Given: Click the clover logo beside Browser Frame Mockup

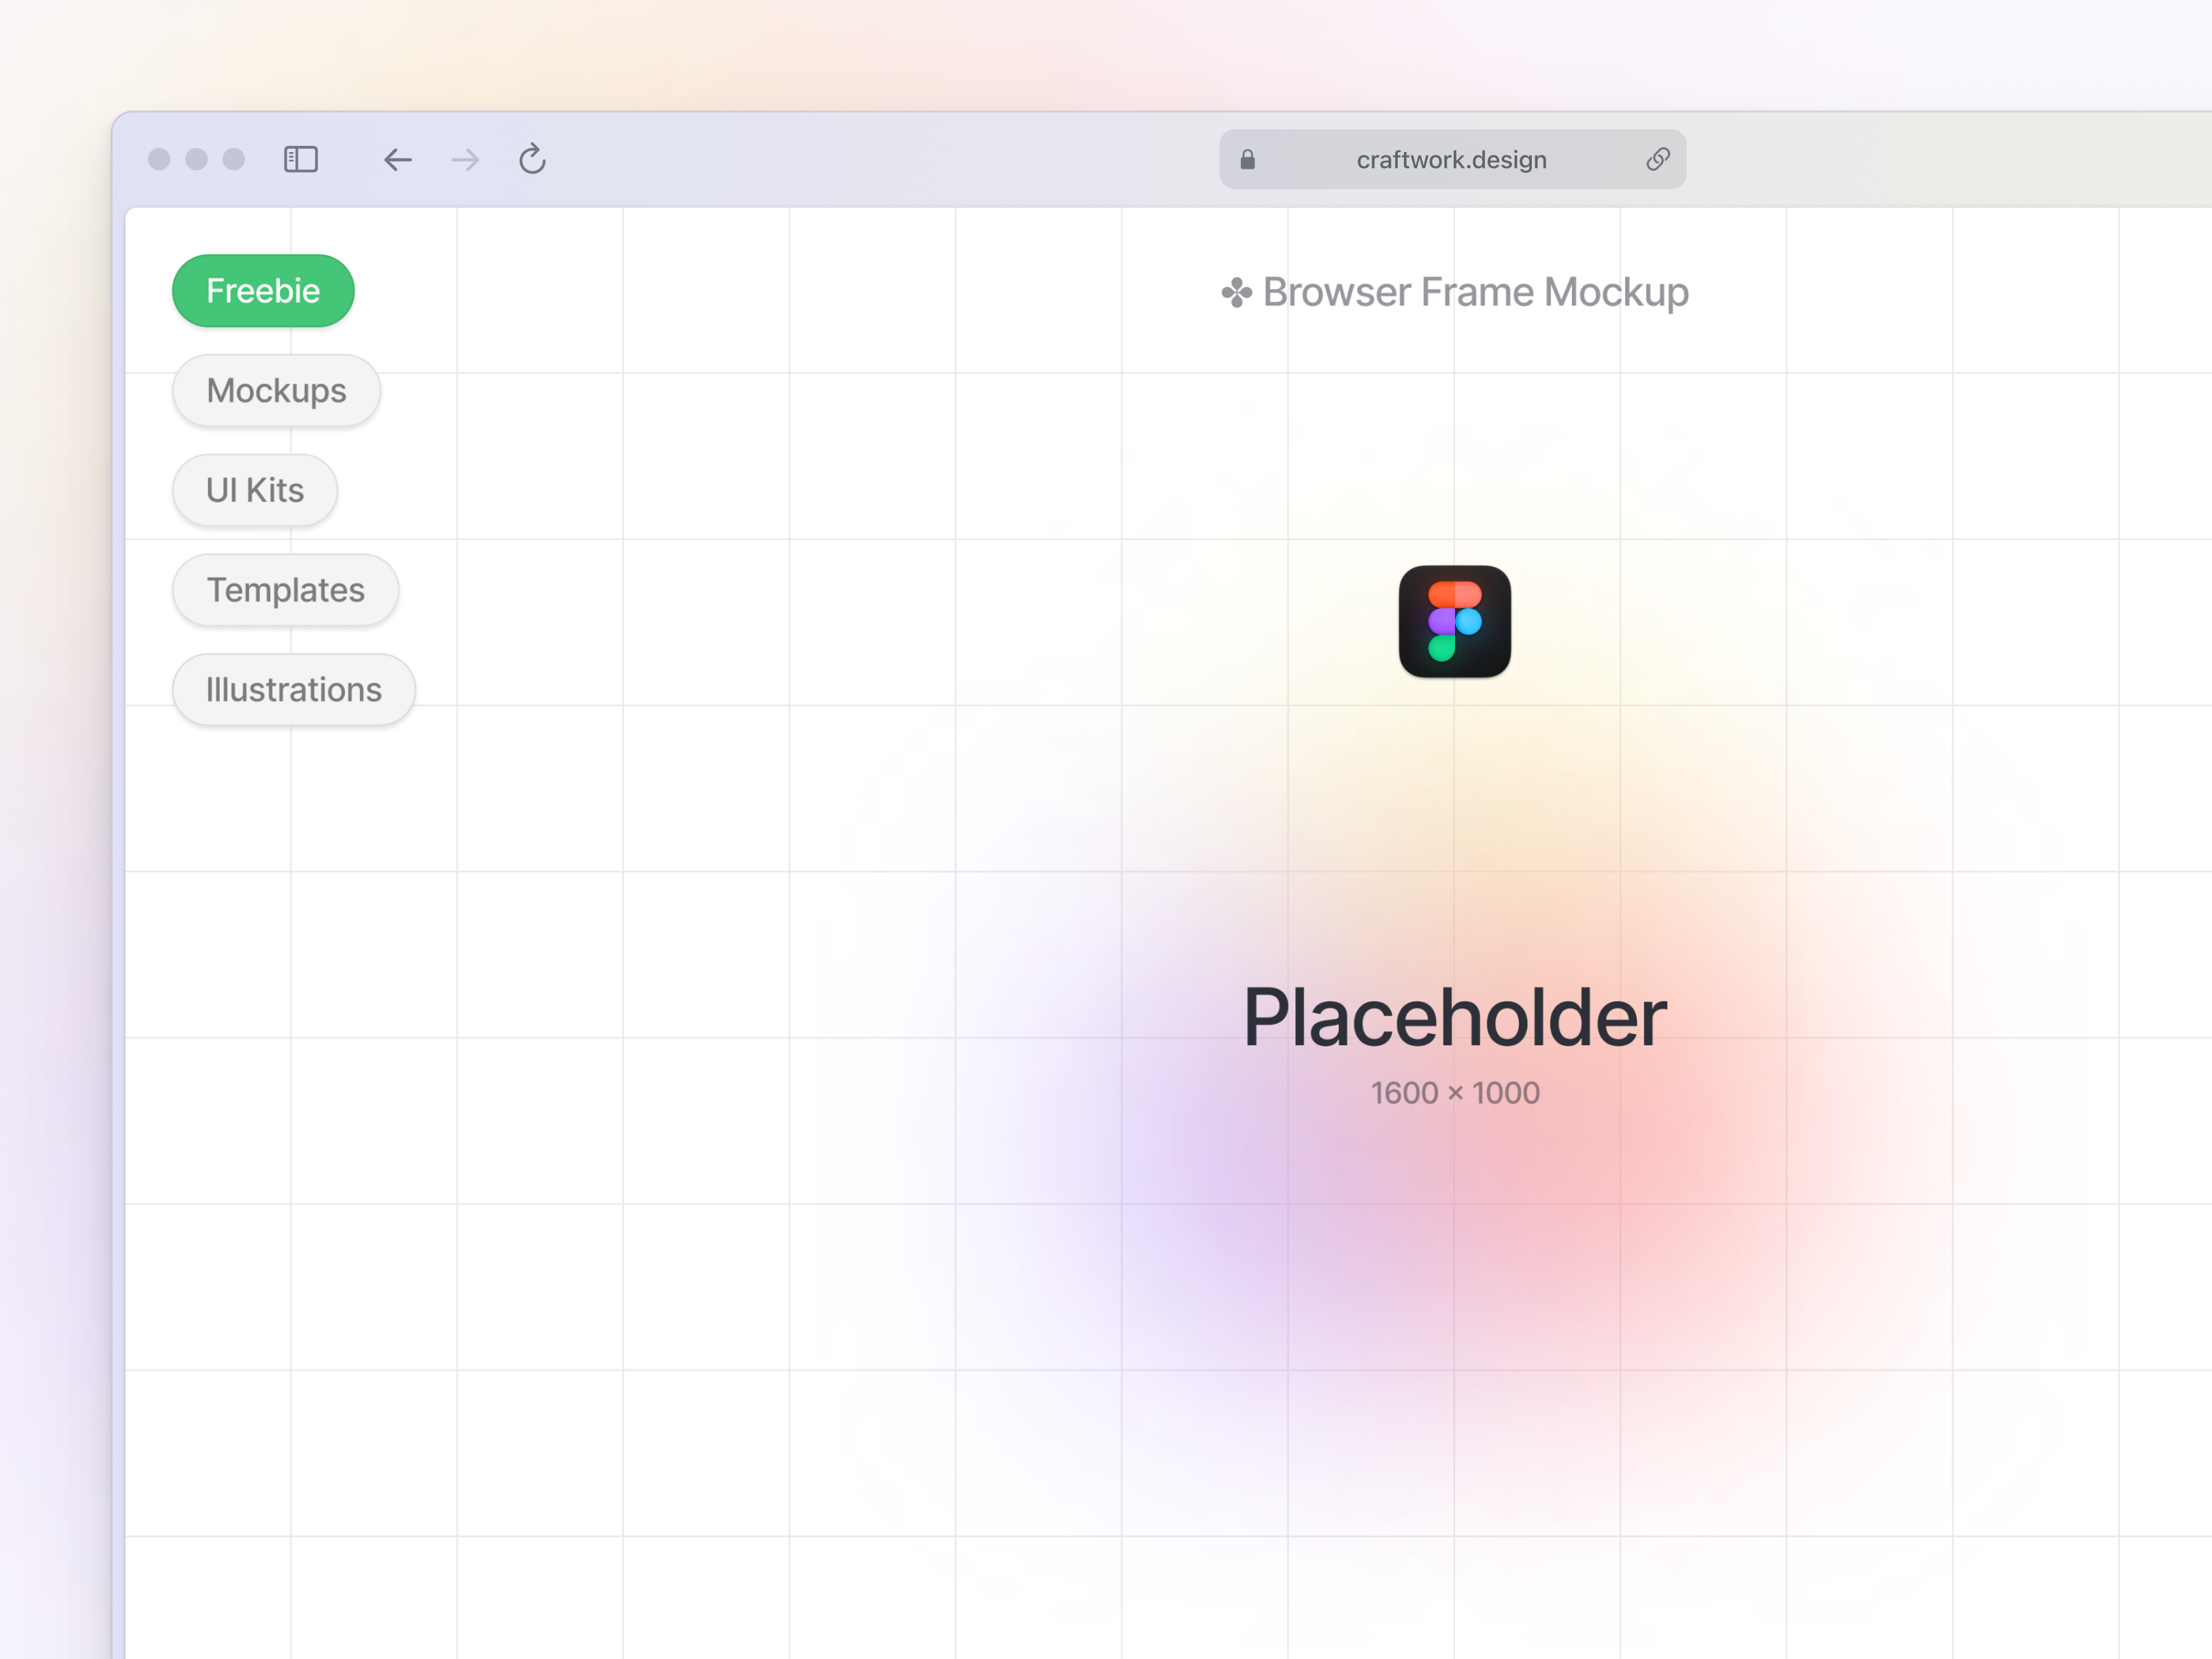Looking at the screenshot, I should click(1237, 292).
